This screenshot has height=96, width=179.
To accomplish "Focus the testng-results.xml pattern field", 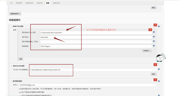I will pos(93,70).
